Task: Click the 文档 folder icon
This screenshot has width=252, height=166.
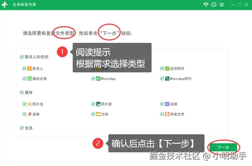Action: click(x=98, y=114)
